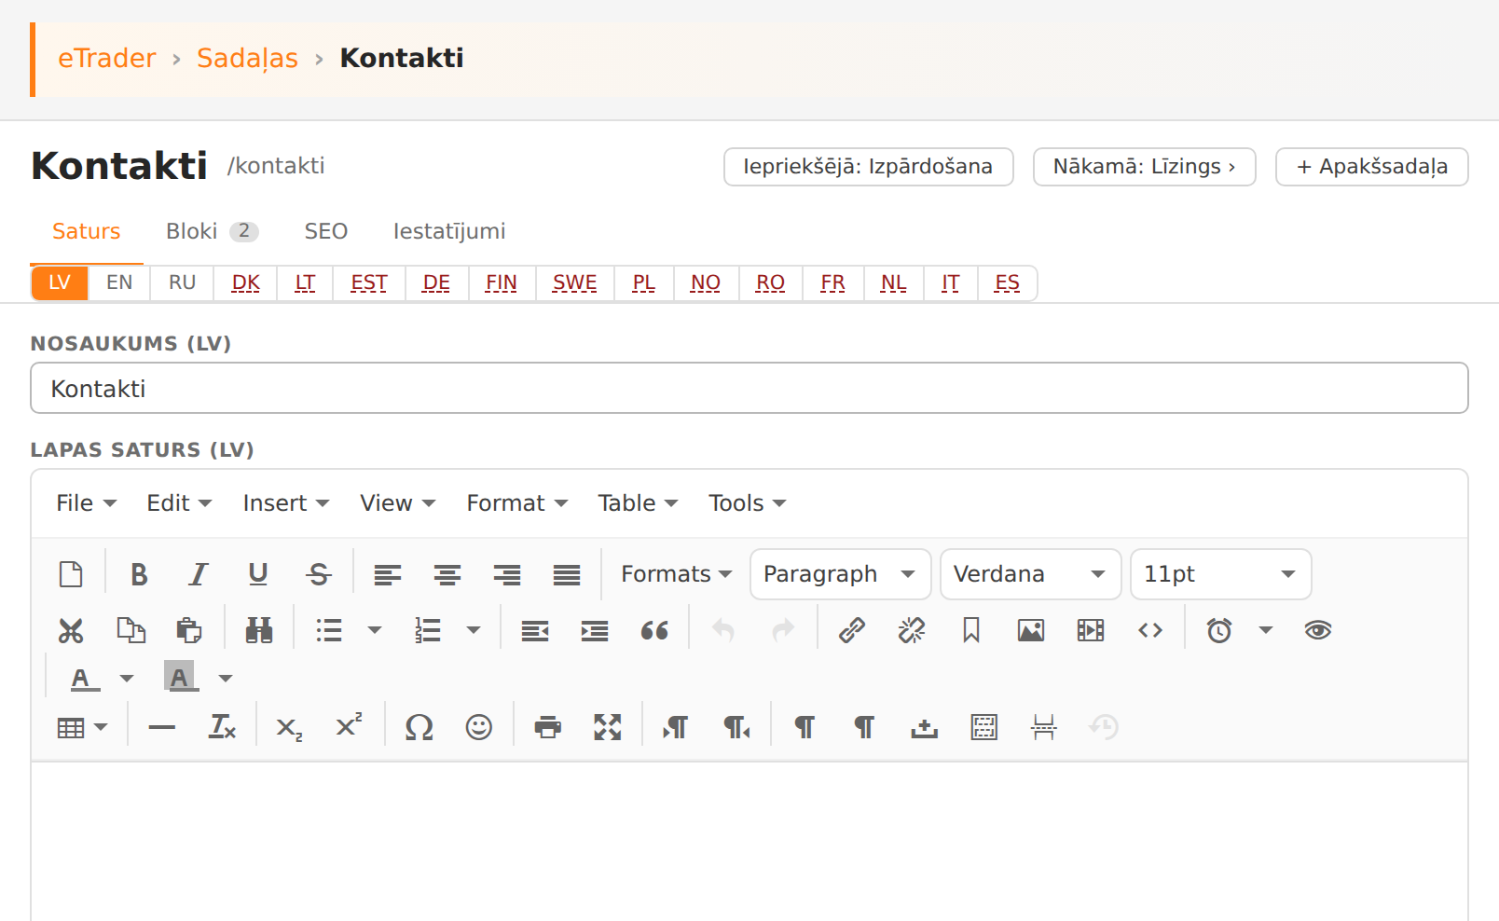Screen dimensions: 1499x921
Task: Switch to the SEO tab
Action: pos(326,231)
